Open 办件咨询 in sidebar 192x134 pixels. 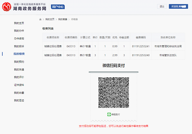coord(19,39)
